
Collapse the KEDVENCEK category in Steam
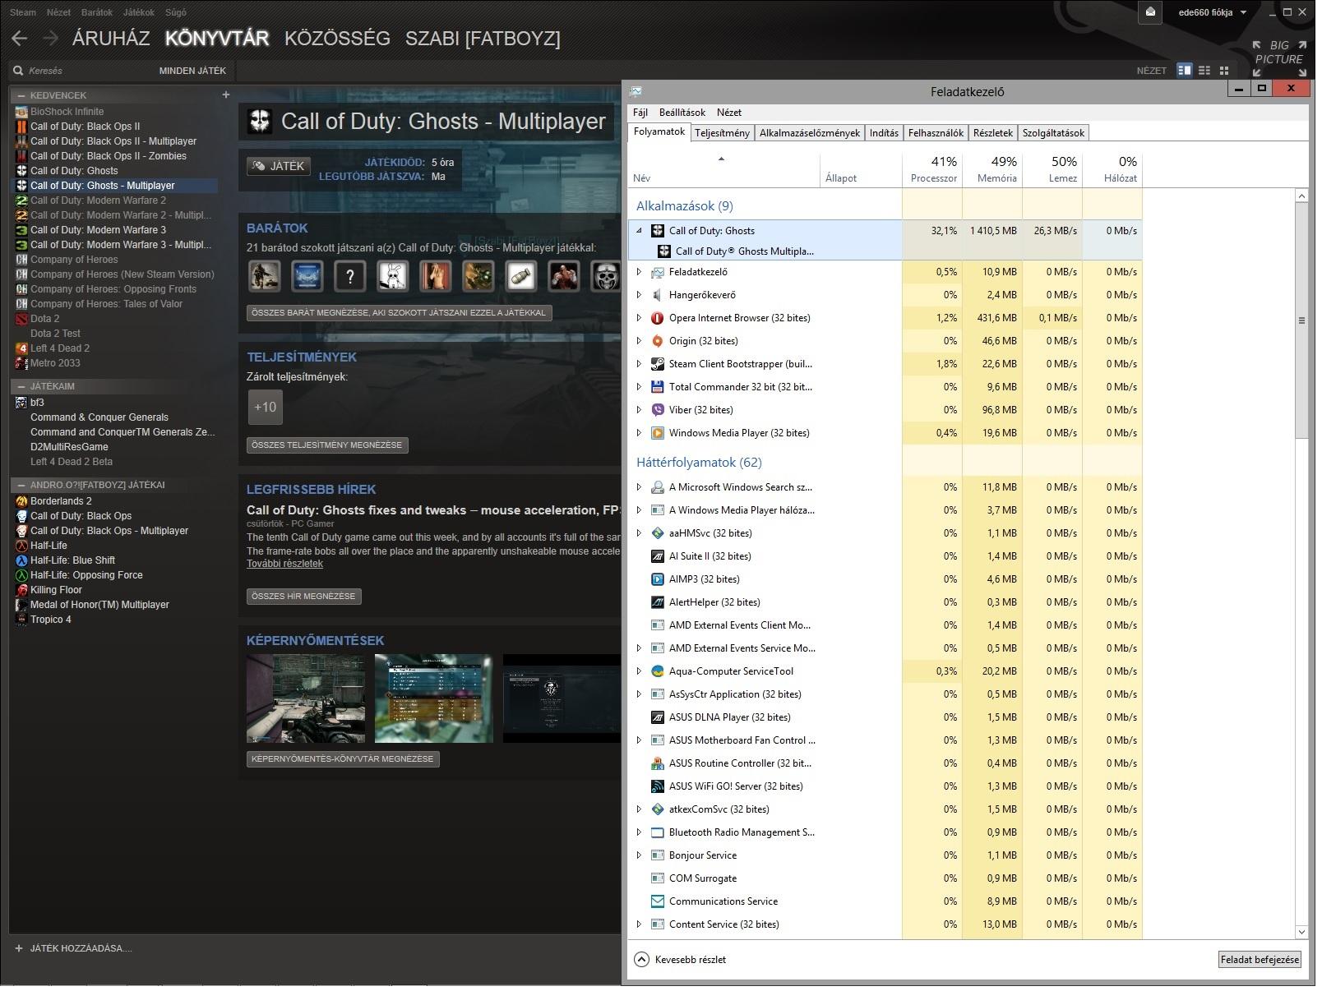click(21, 95)
